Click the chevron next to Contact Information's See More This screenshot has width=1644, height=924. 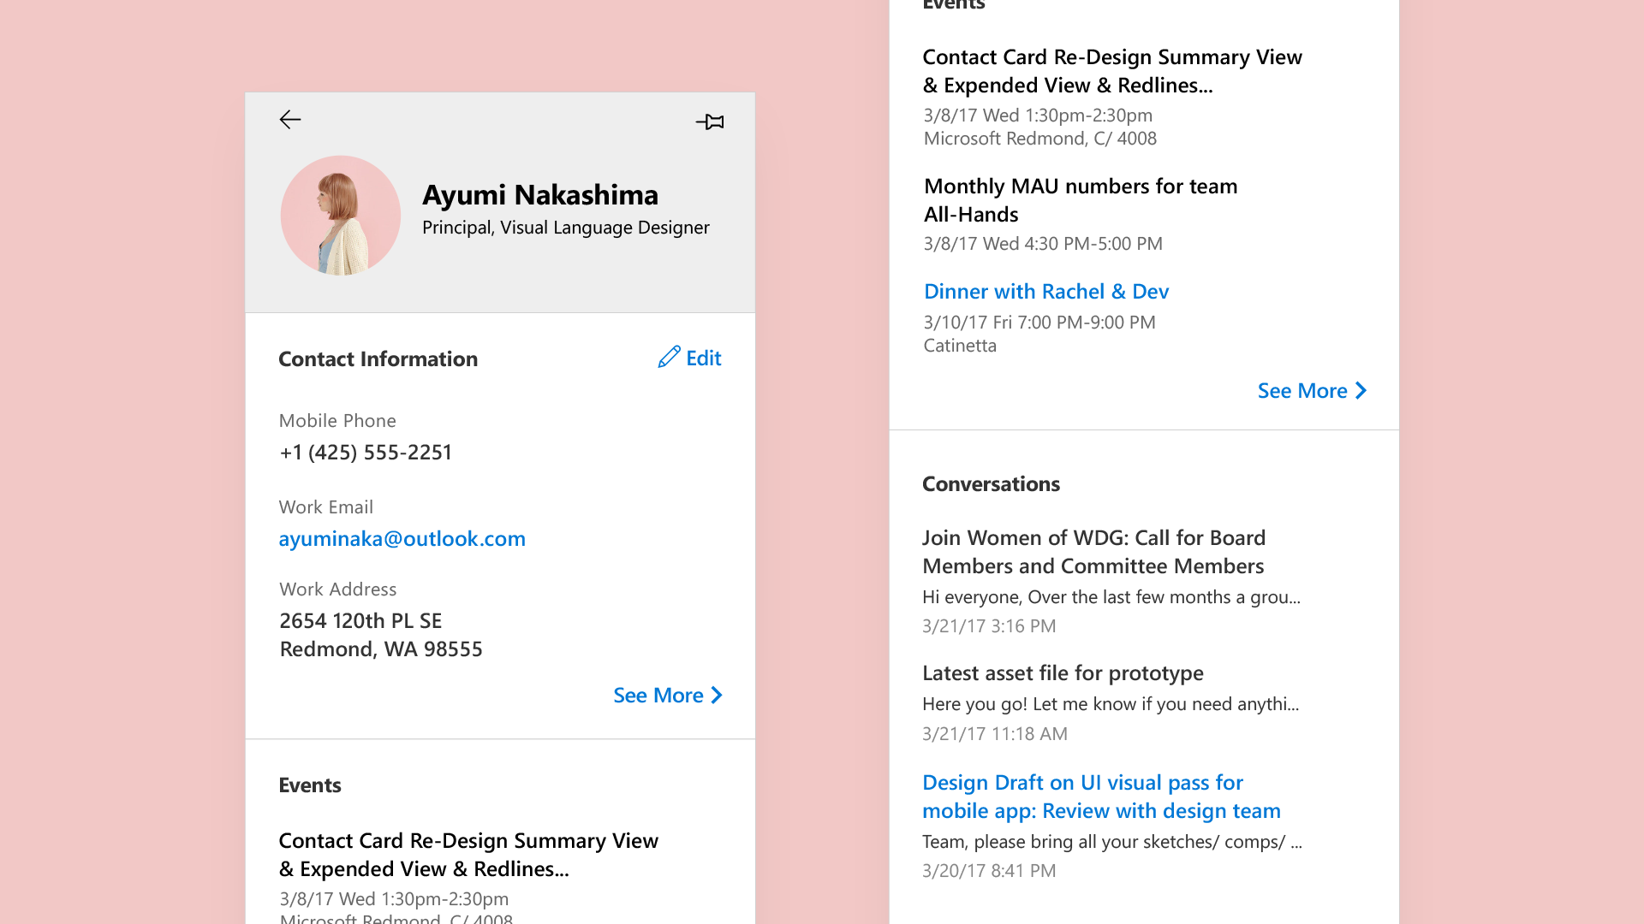pos(716,695)
